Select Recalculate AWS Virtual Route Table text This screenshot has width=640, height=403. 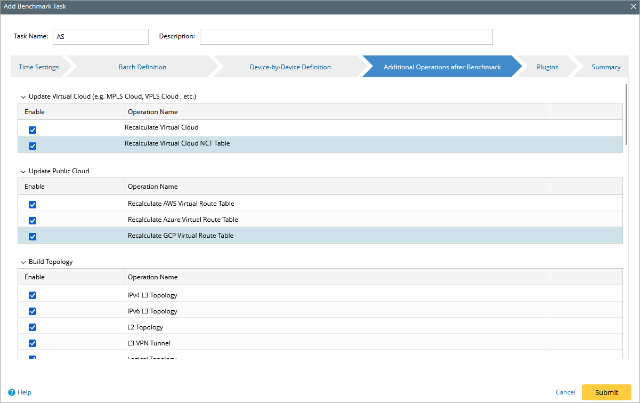pyautogui.click(x=181, y=204)
